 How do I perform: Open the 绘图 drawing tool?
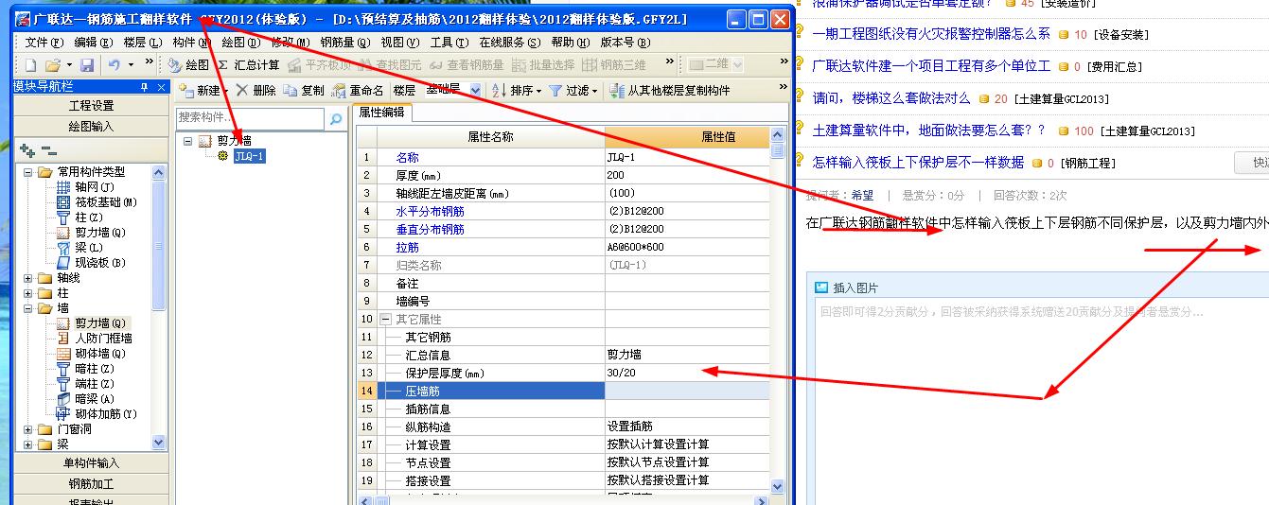[x=188, y=65]
